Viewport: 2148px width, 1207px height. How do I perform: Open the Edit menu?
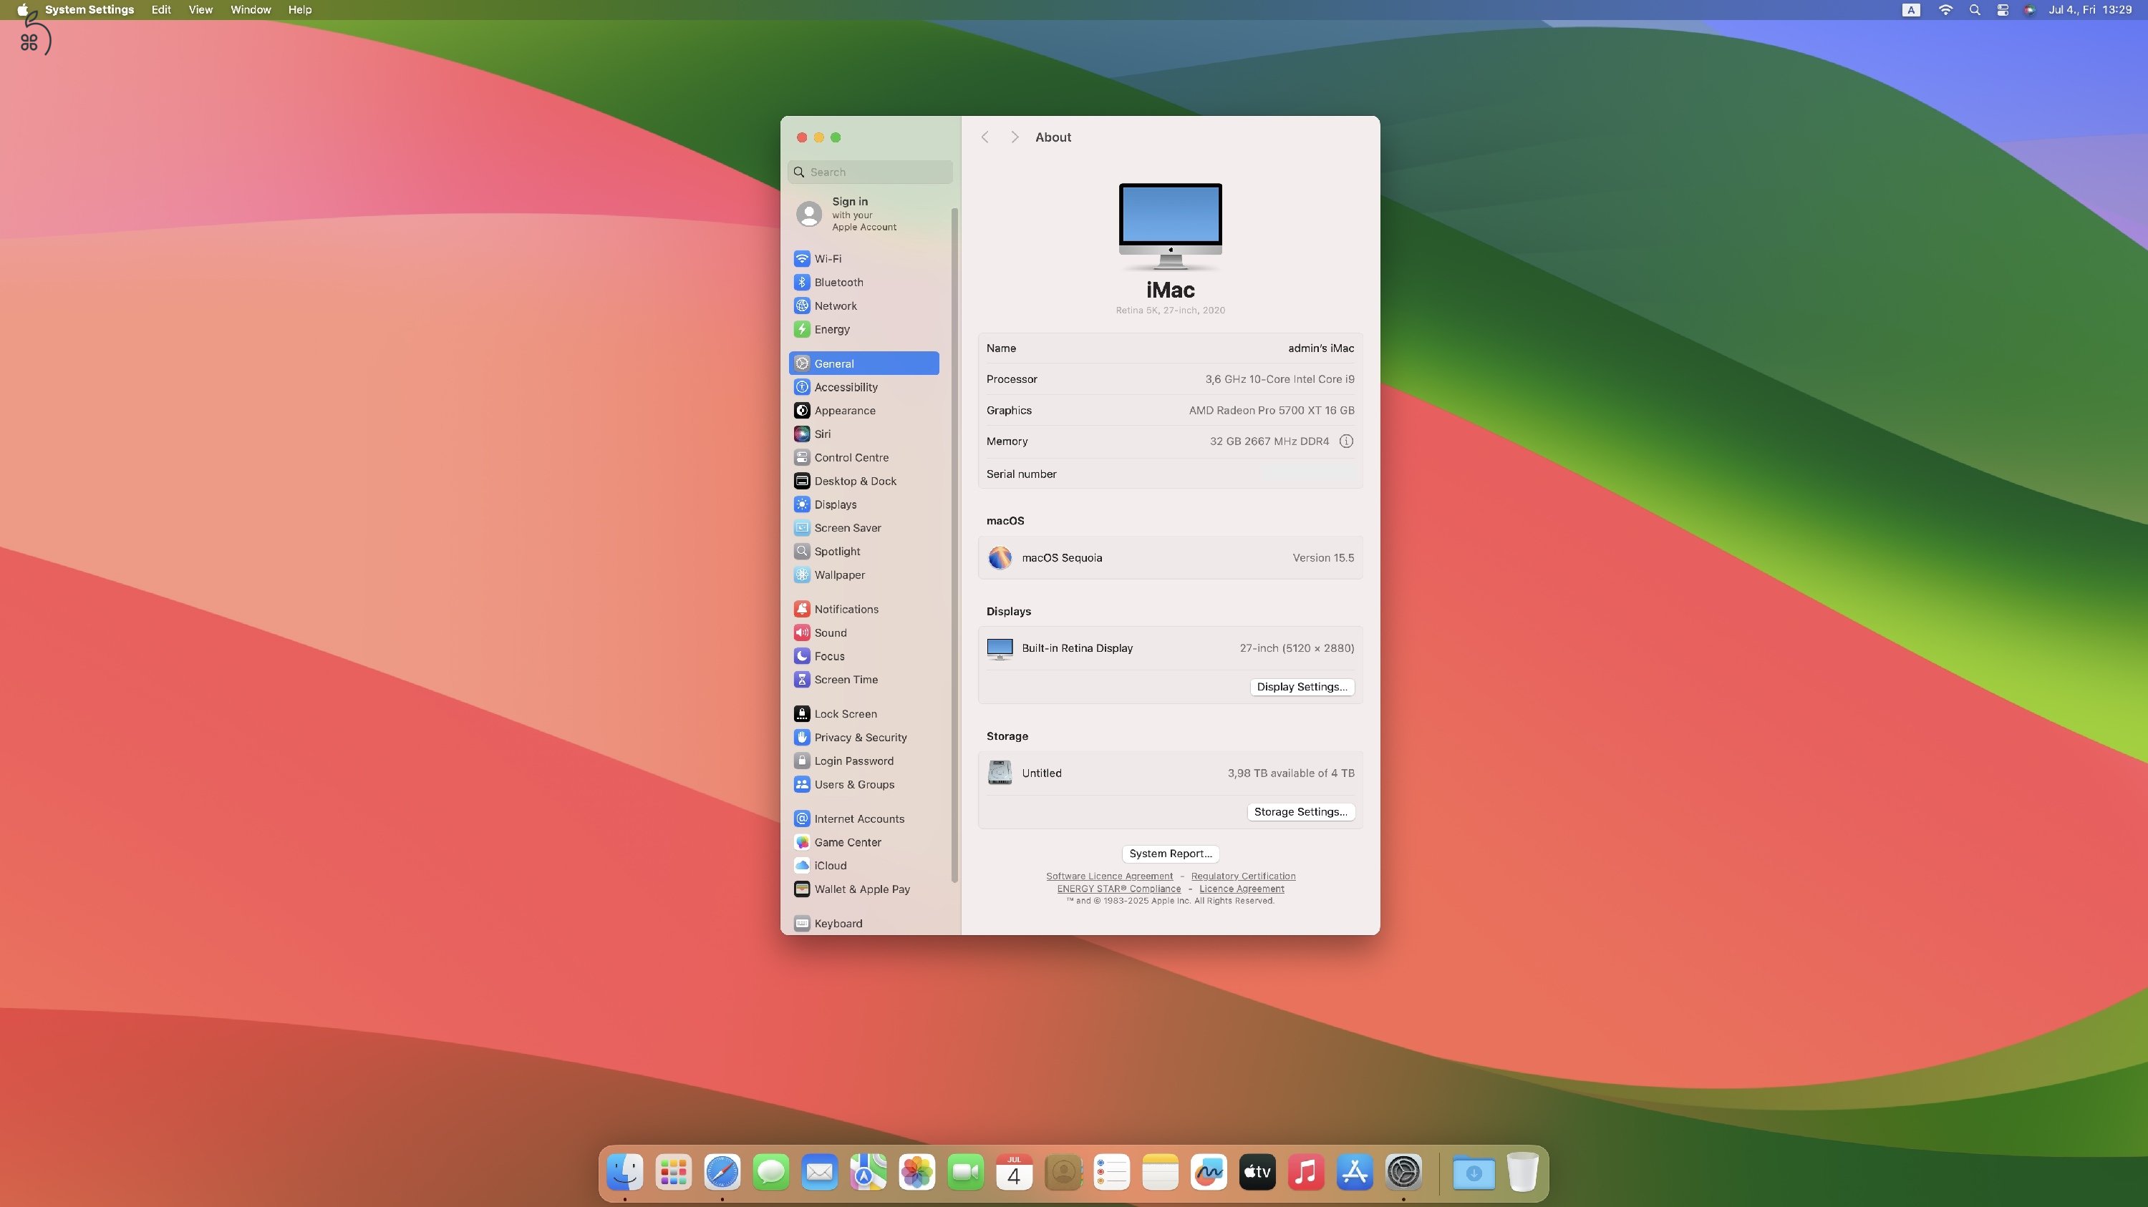(x=161, y=10)
